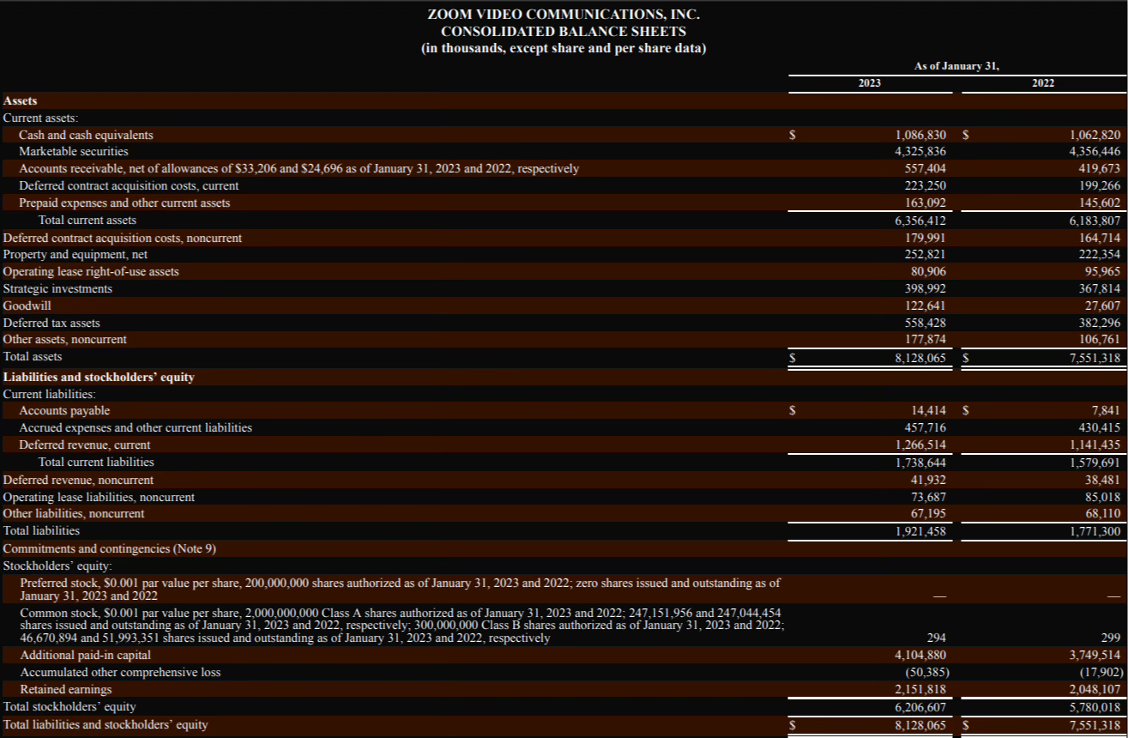Click the 'Strategic investments' label
The height and width of the screenshot is (738, 1128).
tap(57, 289)
